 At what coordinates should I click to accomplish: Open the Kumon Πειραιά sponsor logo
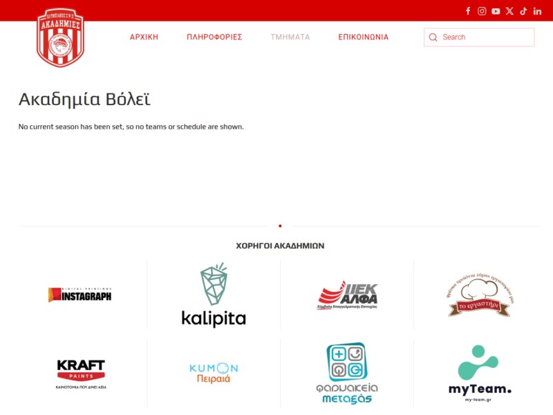[x=214, y=373]
